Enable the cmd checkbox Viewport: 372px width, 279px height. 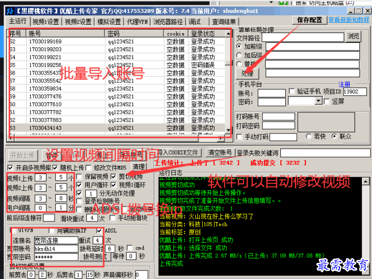pos(130,248)
